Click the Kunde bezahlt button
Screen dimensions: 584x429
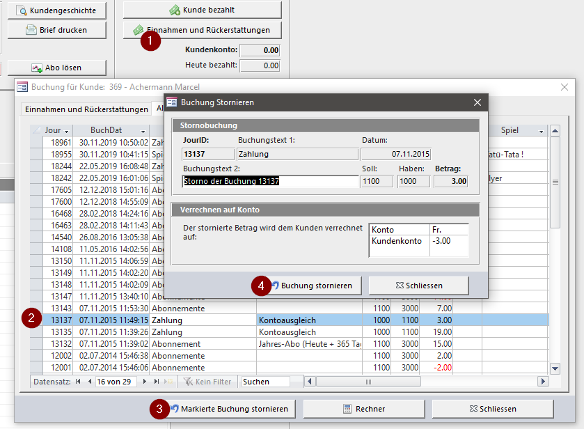203,10
